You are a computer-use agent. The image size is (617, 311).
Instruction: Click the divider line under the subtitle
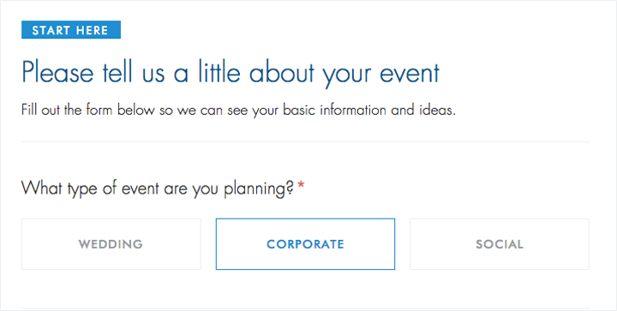[306, 141]
